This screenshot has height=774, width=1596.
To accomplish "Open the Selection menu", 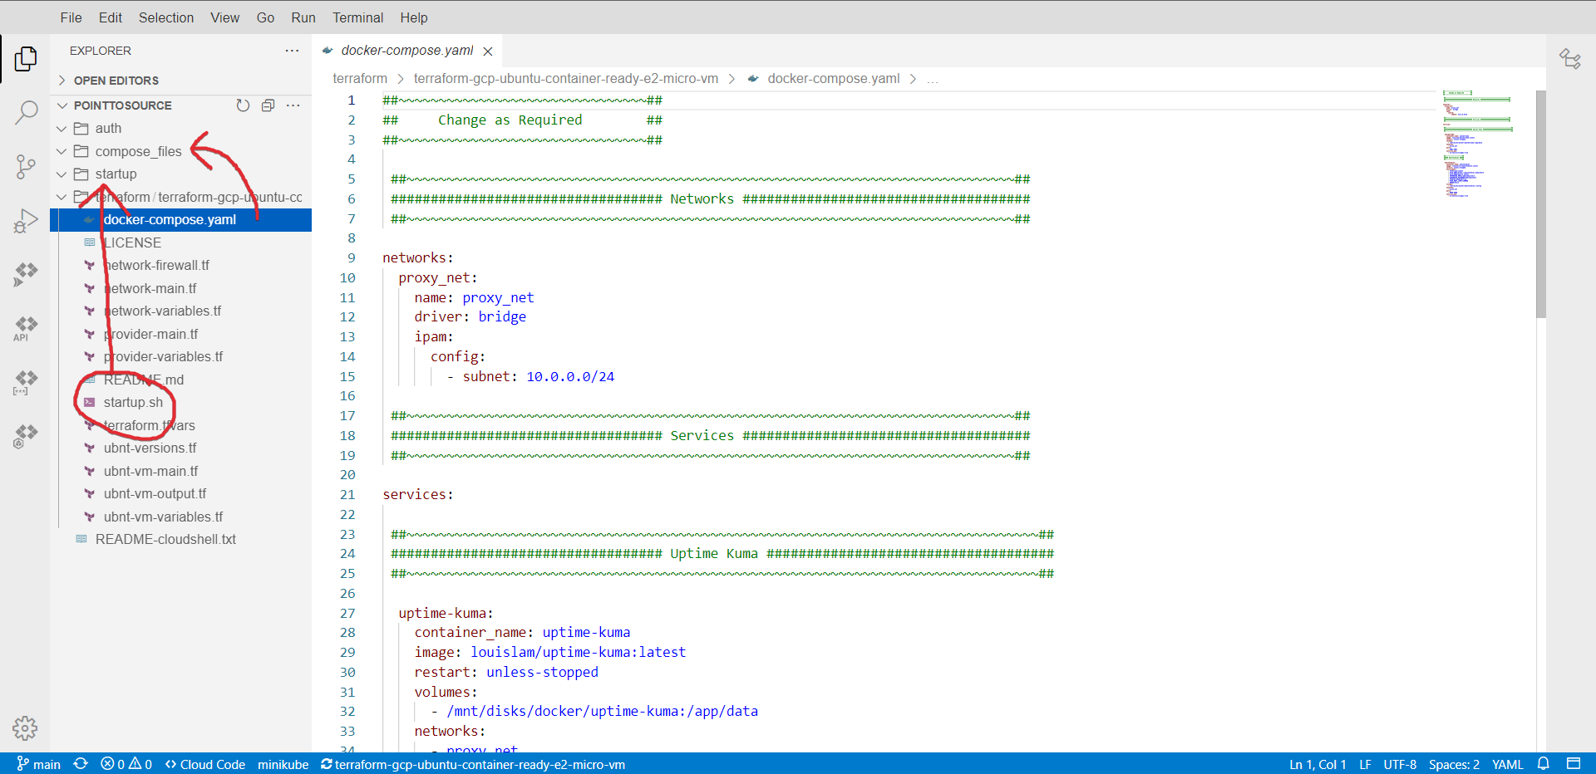I will (x=166, y=17).
